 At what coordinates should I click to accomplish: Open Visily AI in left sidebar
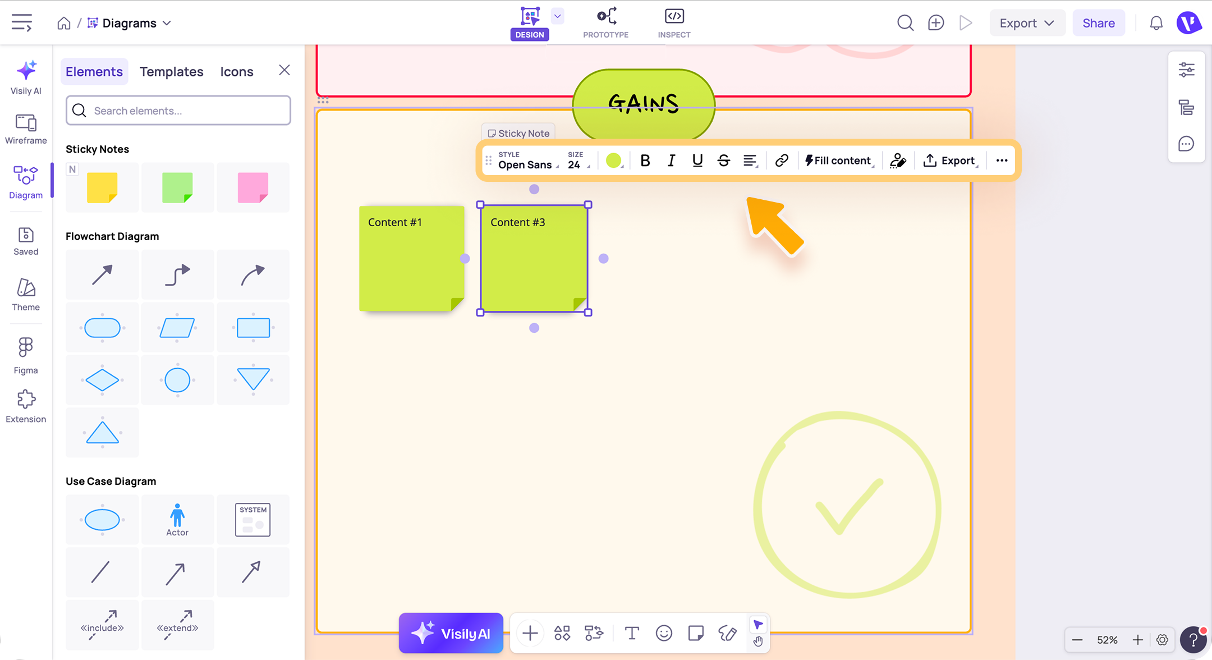[x=26, y=77]
